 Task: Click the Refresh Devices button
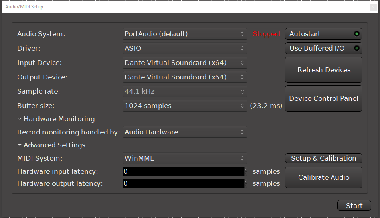point(323,70)
